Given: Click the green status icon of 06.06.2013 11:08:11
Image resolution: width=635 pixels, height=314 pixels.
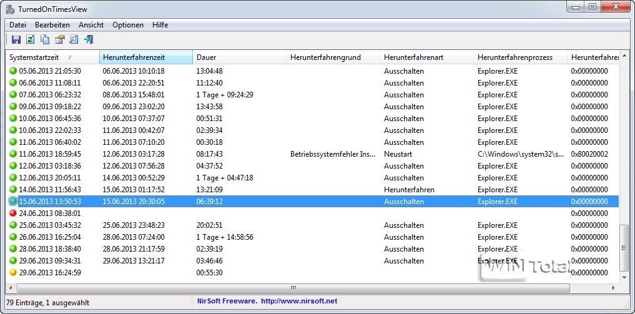Looking at the screenshot, I should 13,83.
